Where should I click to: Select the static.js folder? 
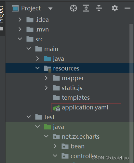67,88
